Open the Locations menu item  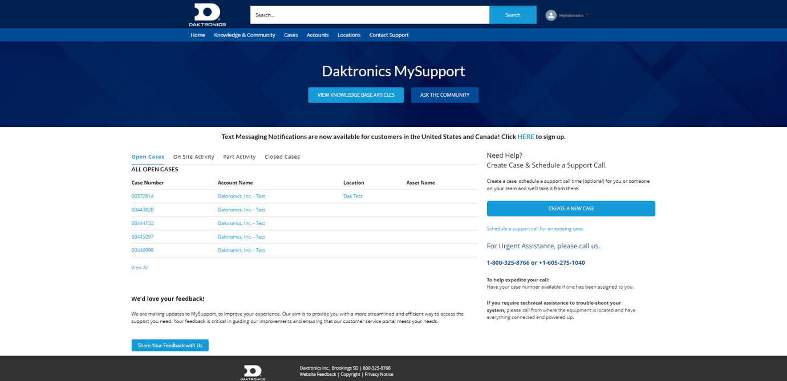pyautogui.click(x=348, y=35)
